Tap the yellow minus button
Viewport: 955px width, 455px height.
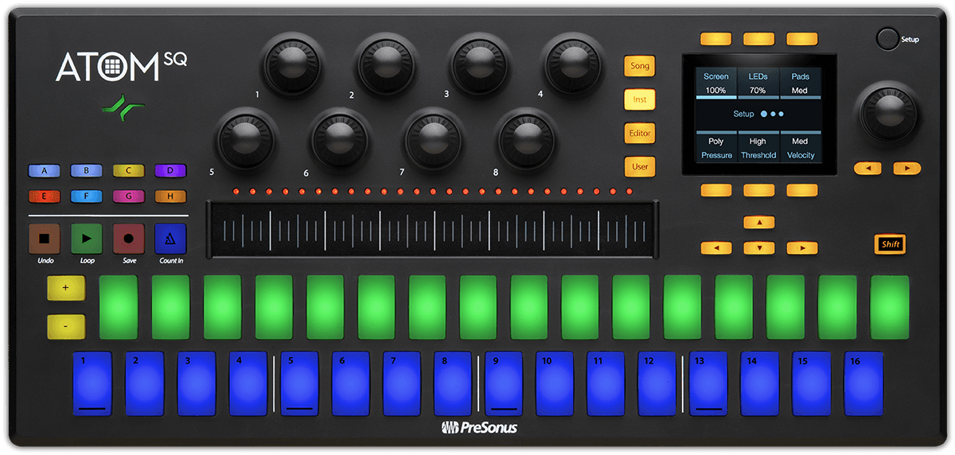pos(65,326)
